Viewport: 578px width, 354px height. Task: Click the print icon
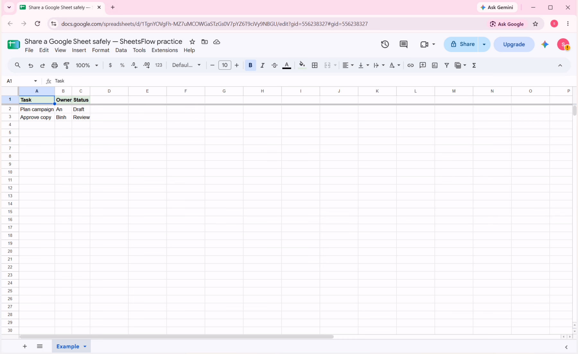(x=55, y=65)
